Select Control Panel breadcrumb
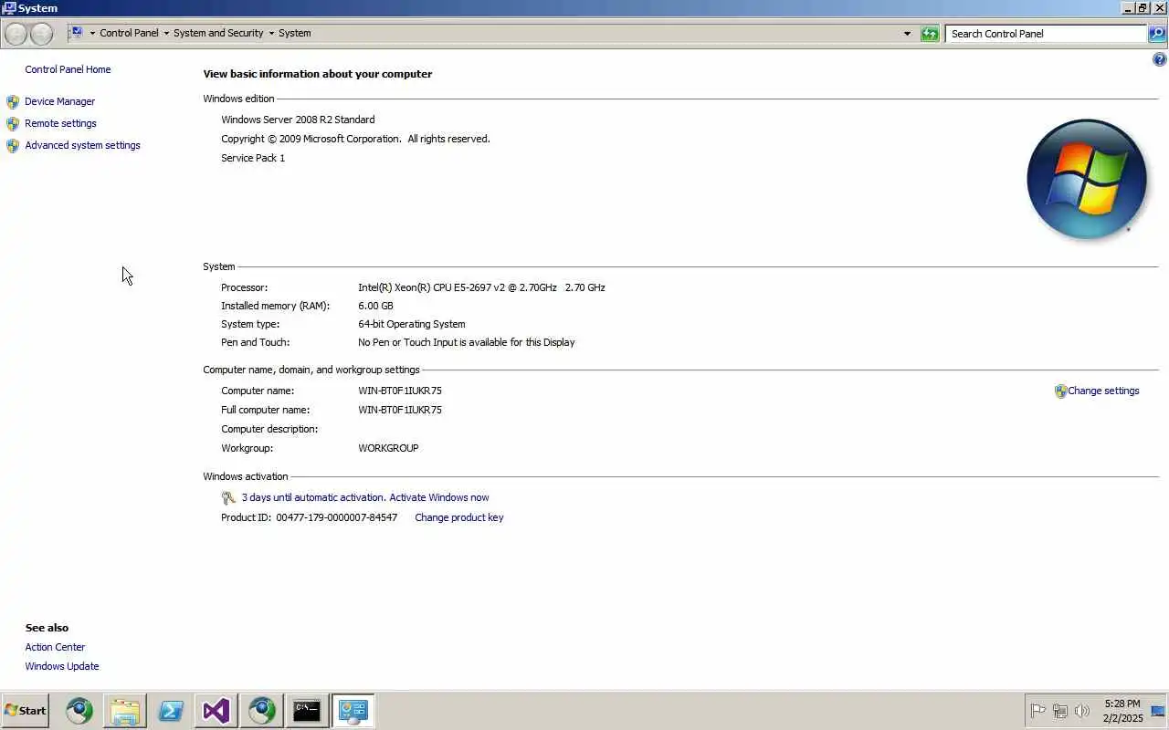1169x730 pixels. pyautogui.click(x=129, y=33)
